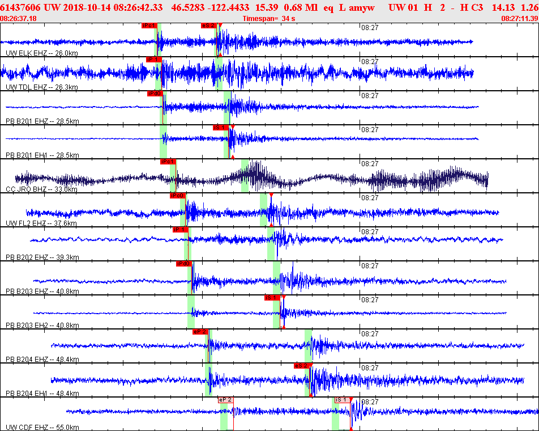Click the eP 2 pick flag on UW CDF EHZ
The width and height of the screenshot is (539, 431).
(225, 400)
